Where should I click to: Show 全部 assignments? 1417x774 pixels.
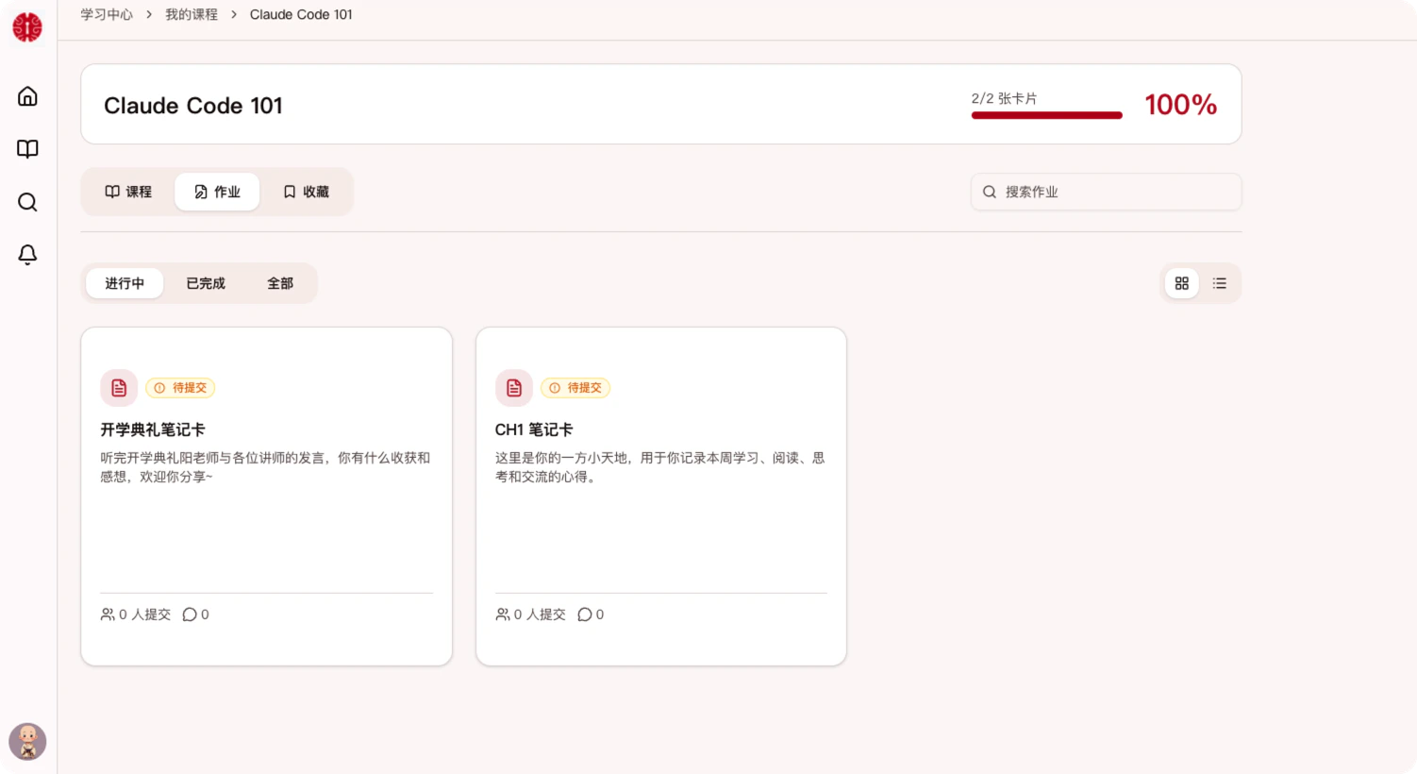click(280, 283)
